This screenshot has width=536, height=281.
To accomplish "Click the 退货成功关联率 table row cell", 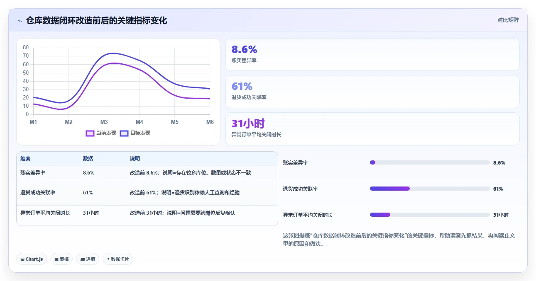I will pyautogui.click(x=38, y=193).
